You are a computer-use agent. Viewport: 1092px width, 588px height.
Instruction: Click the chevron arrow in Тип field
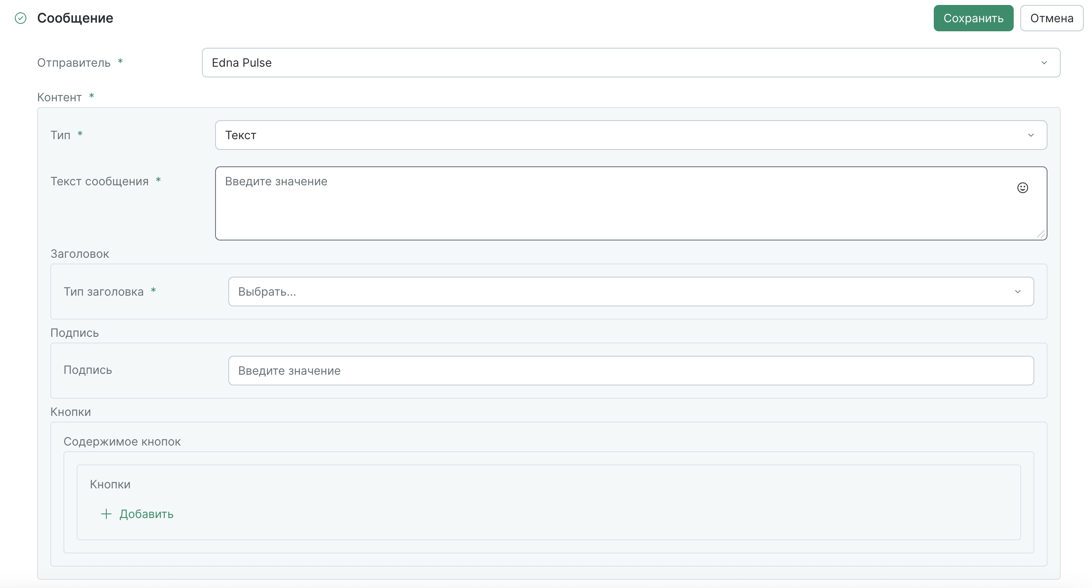click(1031, 135)
